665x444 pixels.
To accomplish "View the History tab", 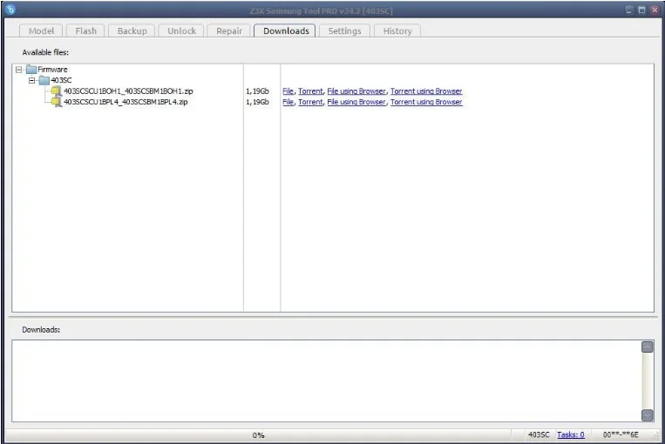I will [x=397, y=31].
